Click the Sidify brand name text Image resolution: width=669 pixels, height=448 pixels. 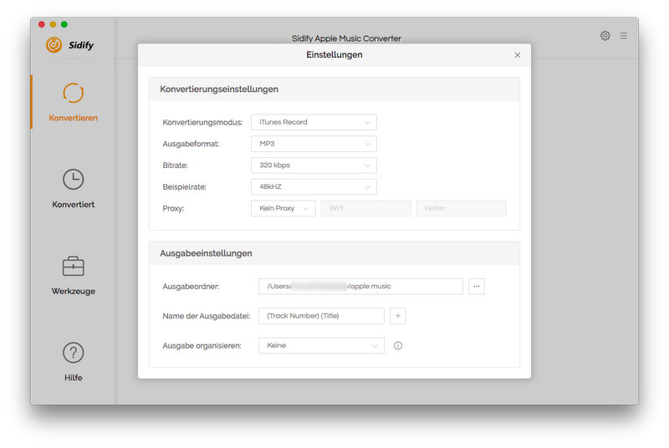[81, 45]
